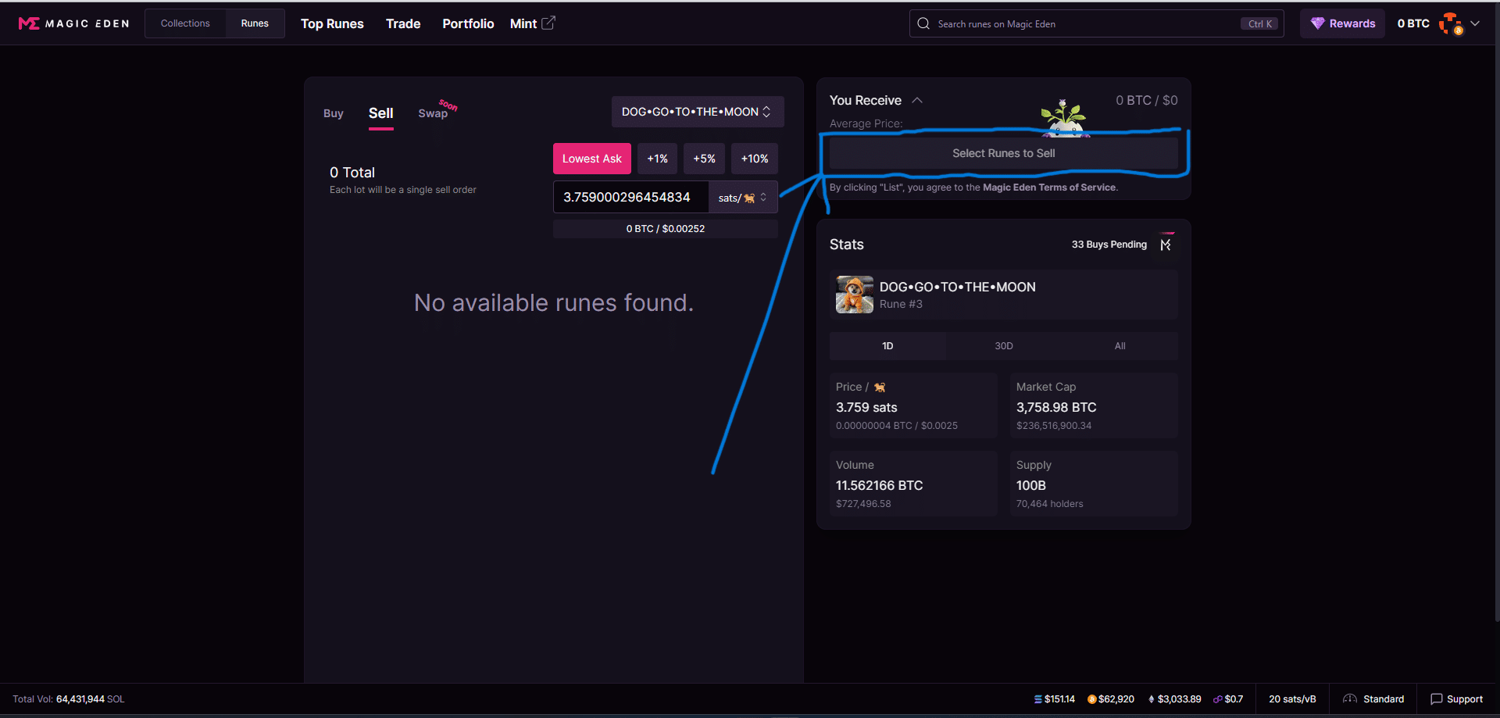Click the Magic Eden logo

pos(73,23)
